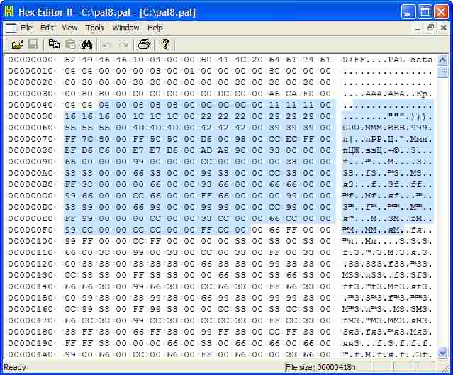Image resolution: width=453 pixels, height=375 pixels.
Task: Close the Hex Editor II window
Action: (x=441, y=12)
